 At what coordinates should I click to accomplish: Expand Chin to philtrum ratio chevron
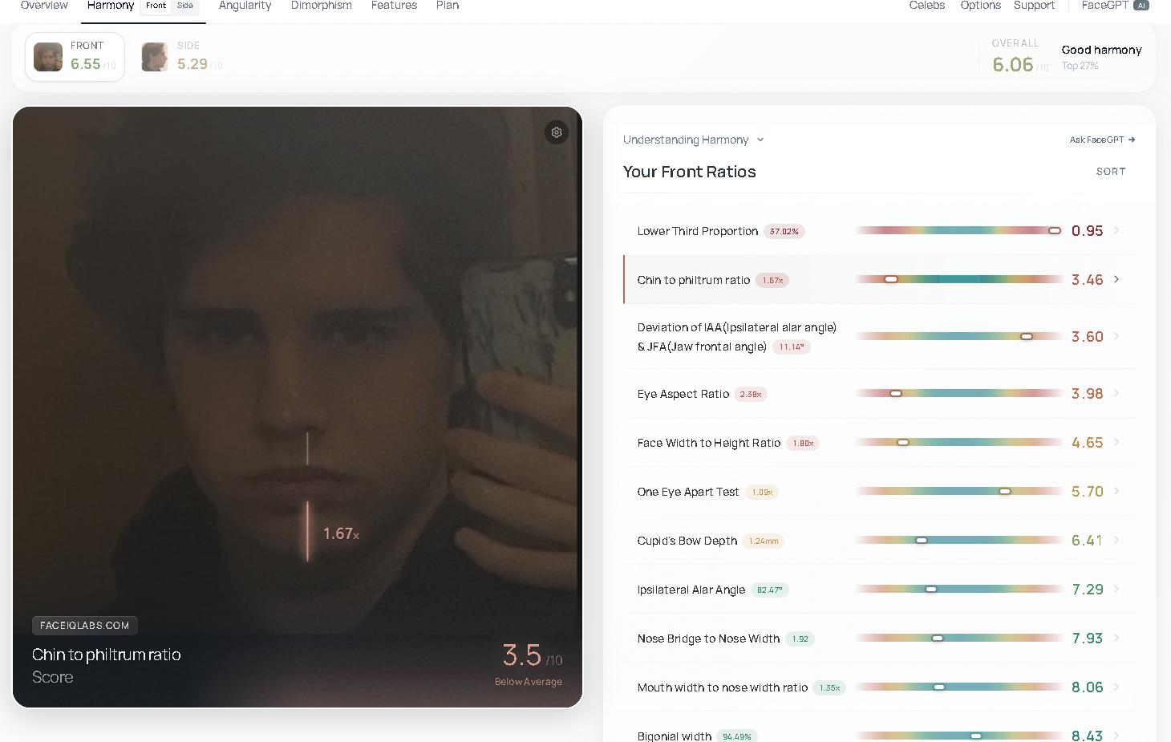[x=1116, y=279]
